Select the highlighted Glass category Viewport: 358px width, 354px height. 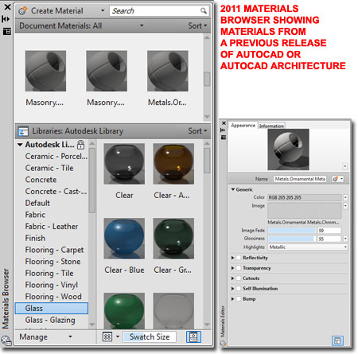point(52,309)
